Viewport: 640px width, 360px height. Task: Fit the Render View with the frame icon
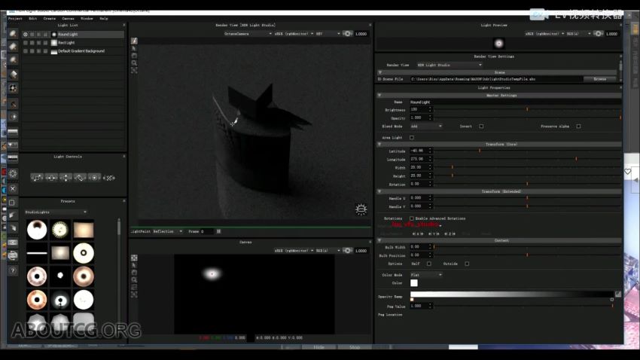point(134,70)
